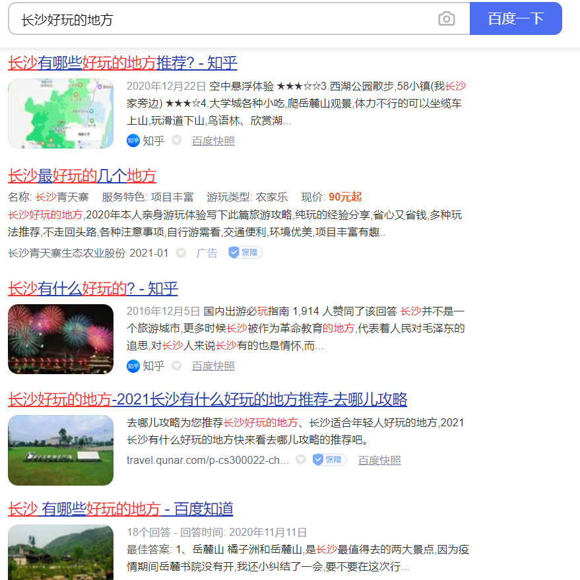Focus the search box containing 长沙好玩的地方
This screenshot has width=580, height=580.
point(224,19)
